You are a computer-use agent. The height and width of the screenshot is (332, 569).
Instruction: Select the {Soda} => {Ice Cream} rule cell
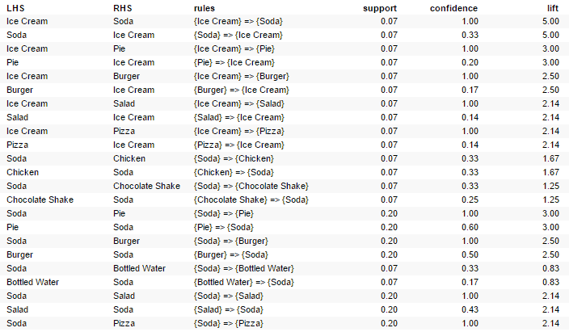pos(238,36)
